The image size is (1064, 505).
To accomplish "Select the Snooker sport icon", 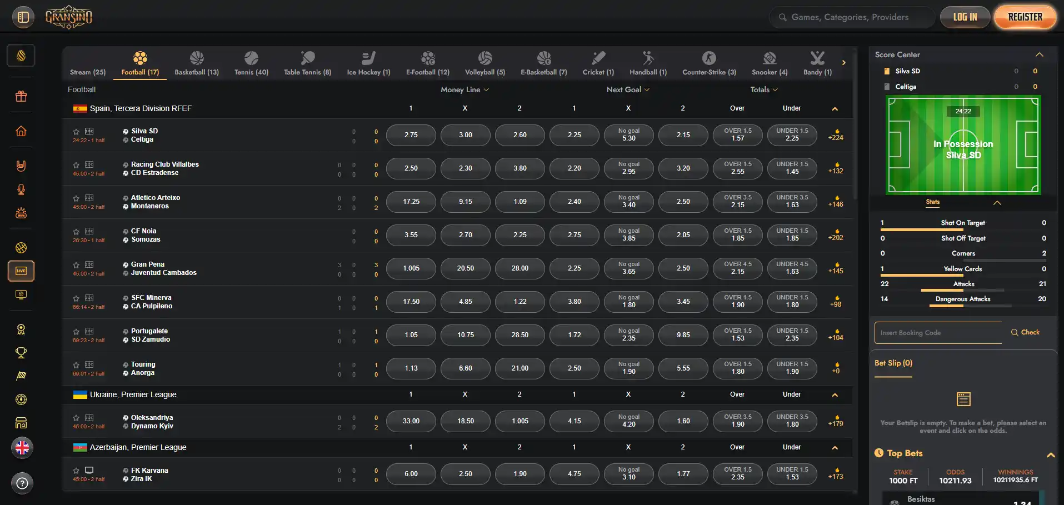I will pos(770,58).
